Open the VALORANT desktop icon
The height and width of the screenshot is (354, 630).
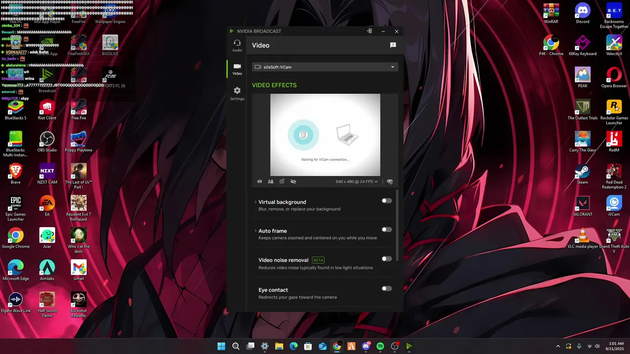click(x=583, y=206)
